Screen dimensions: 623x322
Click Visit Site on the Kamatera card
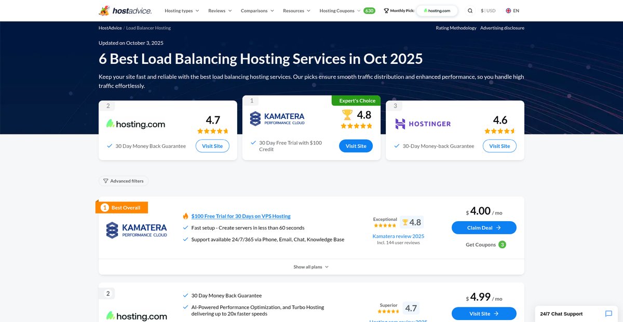click(x=356, y=146)
